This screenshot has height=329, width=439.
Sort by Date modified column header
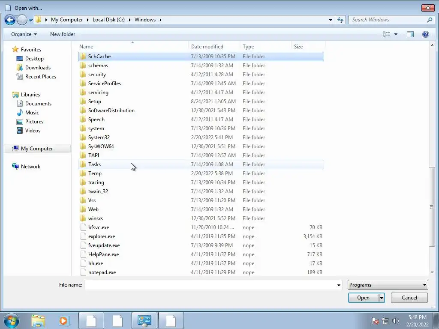214,46
